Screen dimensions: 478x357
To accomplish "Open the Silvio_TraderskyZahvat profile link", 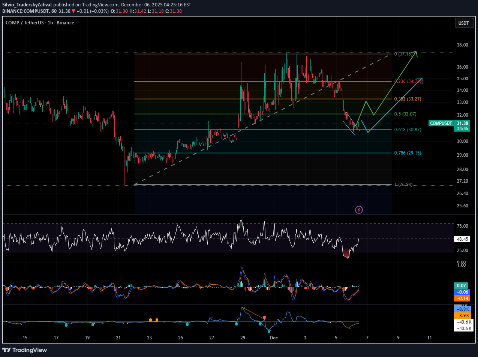I will 26,4.
